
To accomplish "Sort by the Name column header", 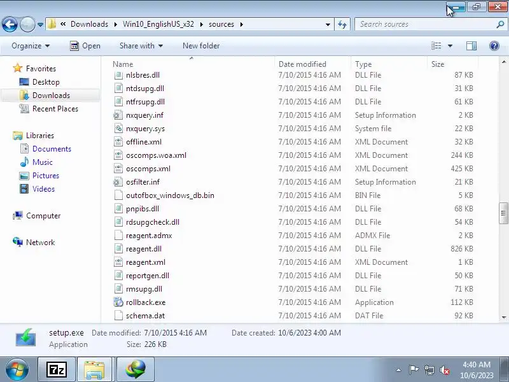I will [193, 64].
